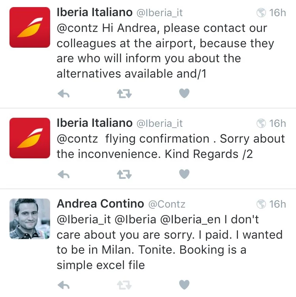Image resolution: width=296 pixels, height=297 pixels.
Task: Open Iberia Italiano name on second tweet
Action: (x=94, y=123)
